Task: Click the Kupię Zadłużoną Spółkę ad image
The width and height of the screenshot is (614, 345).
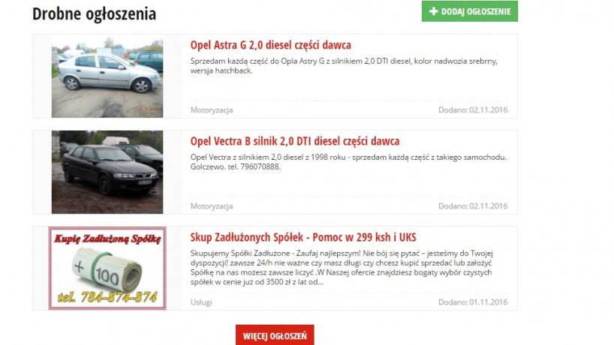Action: click(107, 268)
